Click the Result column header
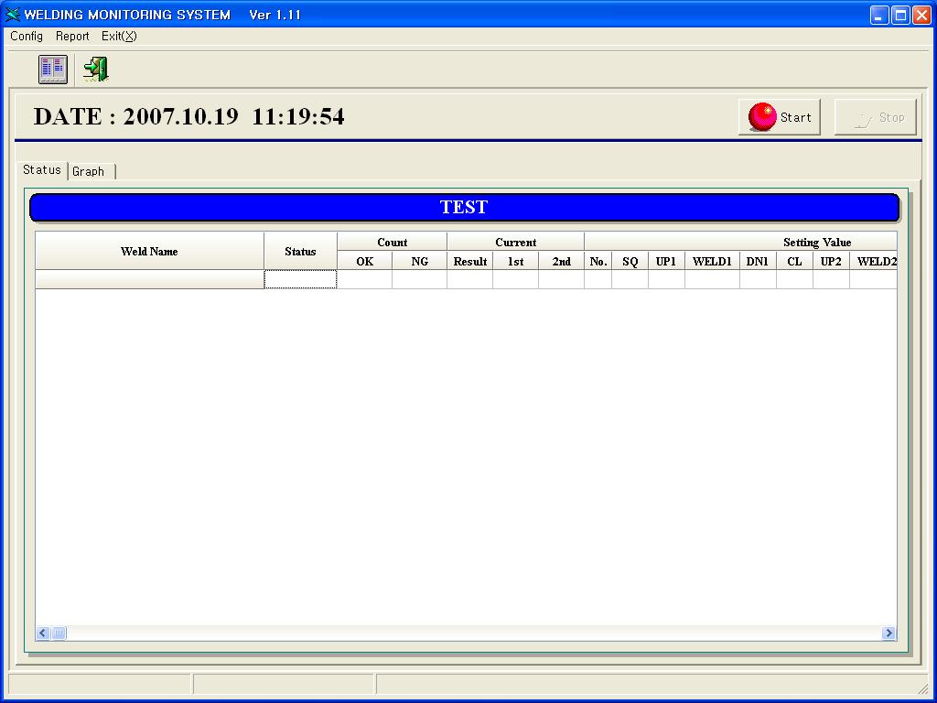 pos(470,261)
